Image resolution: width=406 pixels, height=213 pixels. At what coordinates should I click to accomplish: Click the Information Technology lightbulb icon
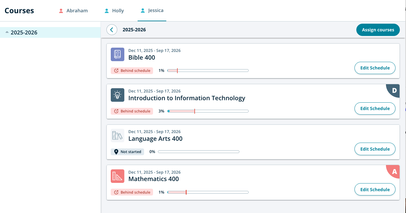click(118, 95)
